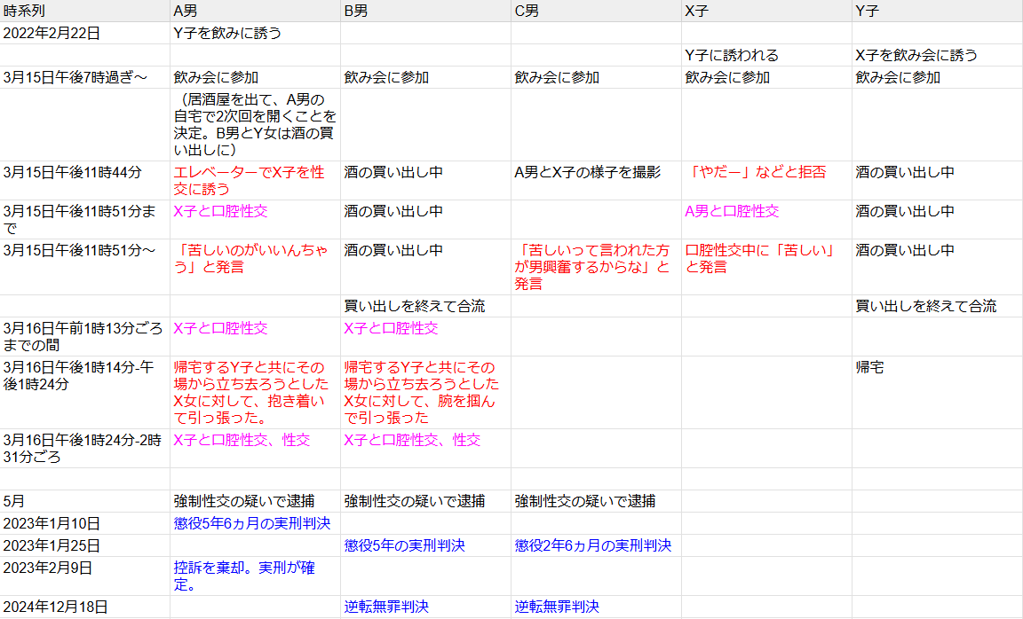Click the 2022年2月22日 date cell
This screenshot has height=619, width=1023.
(x=85, y=33)
